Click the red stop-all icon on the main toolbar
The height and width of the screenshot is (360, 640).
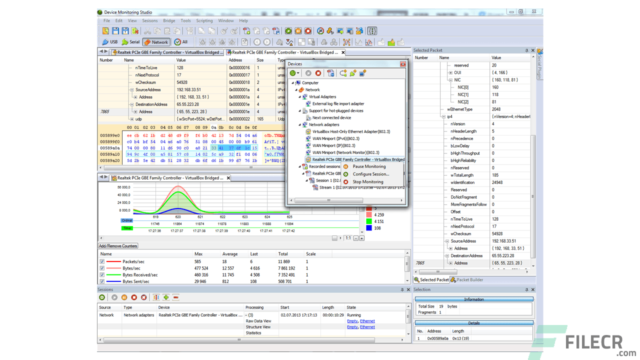[x=308, y=31]
